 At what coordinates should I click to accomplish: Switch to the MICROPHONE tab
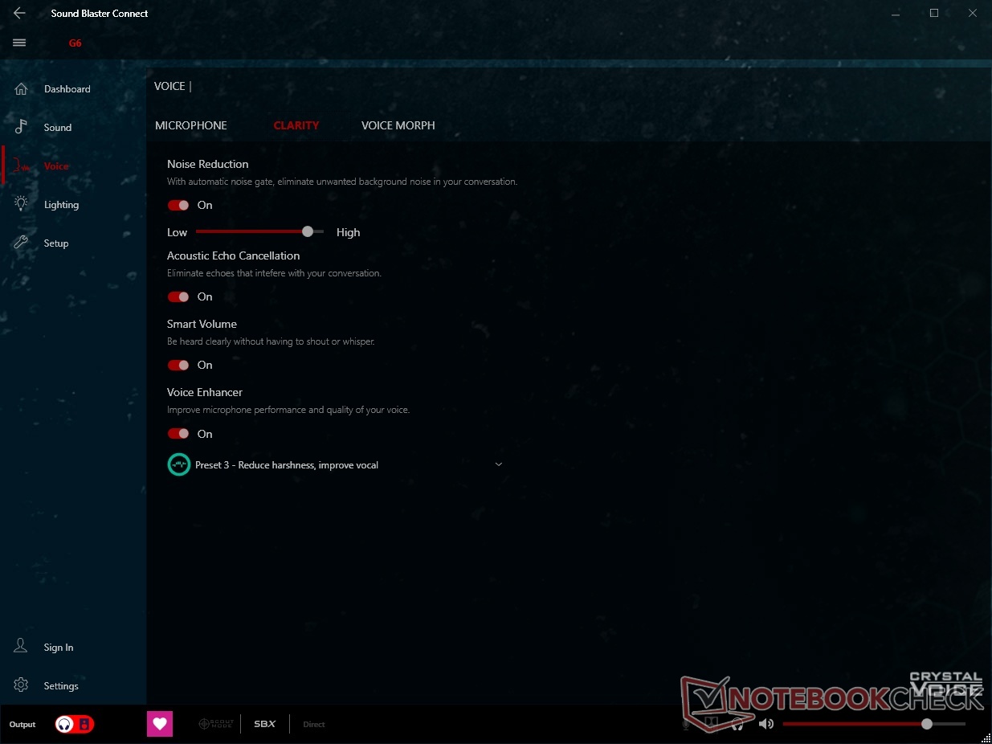(x=191, y=125)
